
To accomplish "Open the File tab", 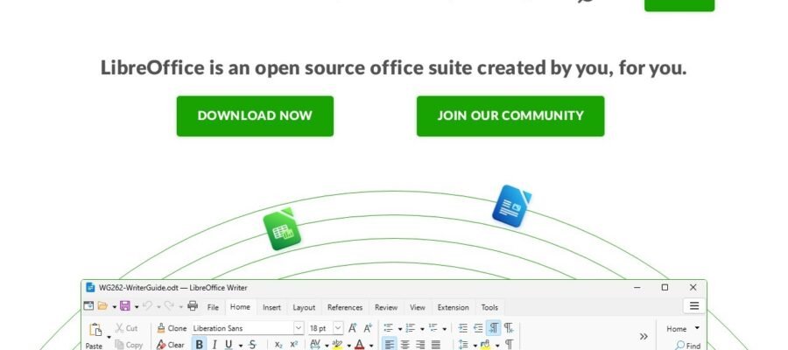I will [213, 307].
